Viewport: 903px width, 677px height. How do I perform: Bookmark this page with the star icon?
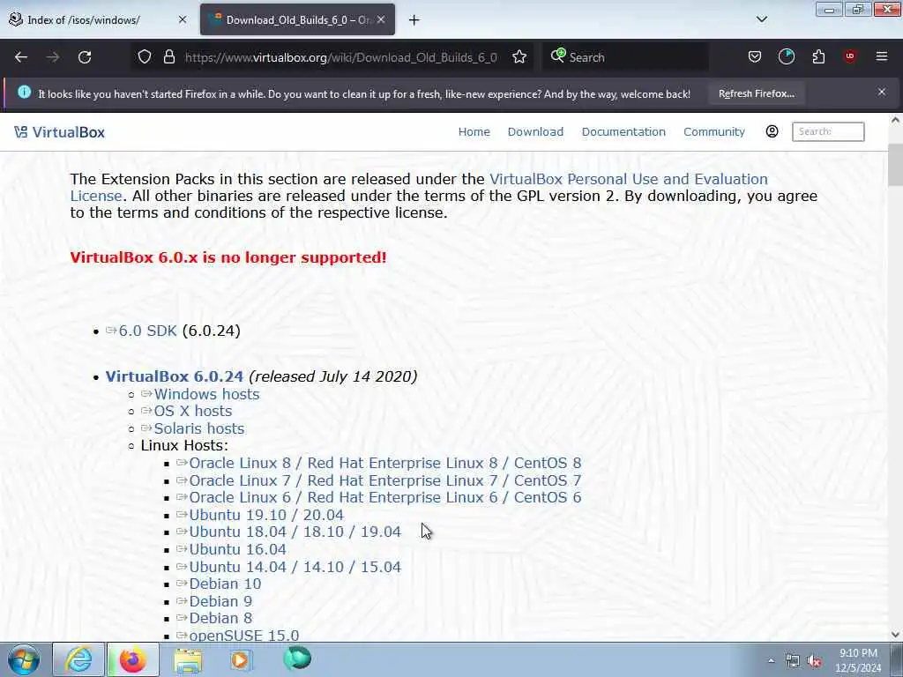pyautogui.click(x=519, y=57)
